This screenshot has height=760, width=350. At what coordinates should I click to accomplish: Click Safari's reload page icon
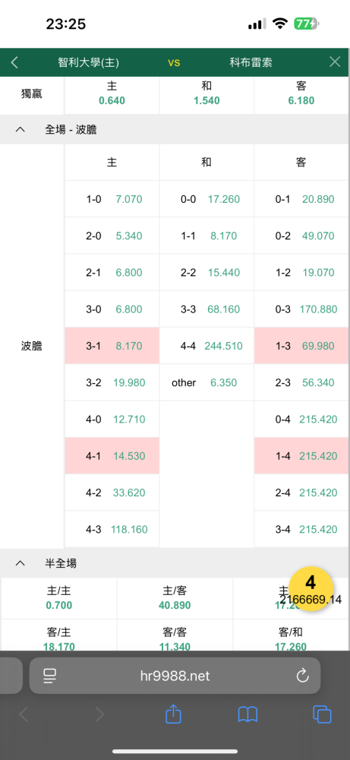(302, 676)
